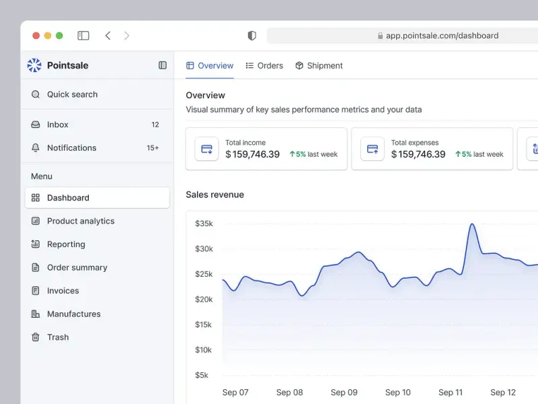538x404 pixels.
Task: Switch to the Shipment tab
Action: click(x=319, y=65)
